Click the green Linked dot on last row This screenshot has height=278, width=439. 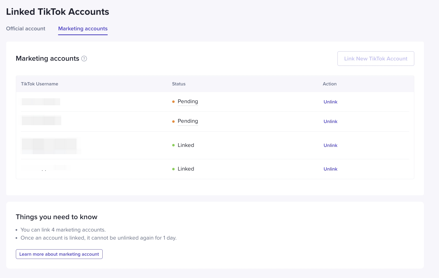click(174, 169)
